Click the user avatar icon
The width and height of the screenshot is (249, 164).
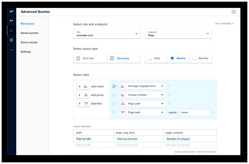234,12
